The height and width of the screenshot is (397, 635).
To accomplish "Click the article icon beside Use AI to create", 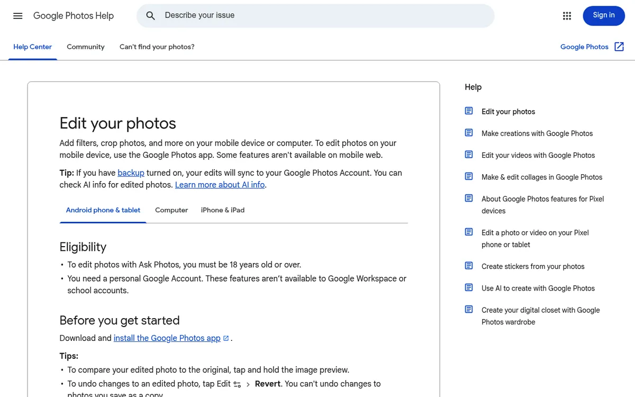I will 469,287.
